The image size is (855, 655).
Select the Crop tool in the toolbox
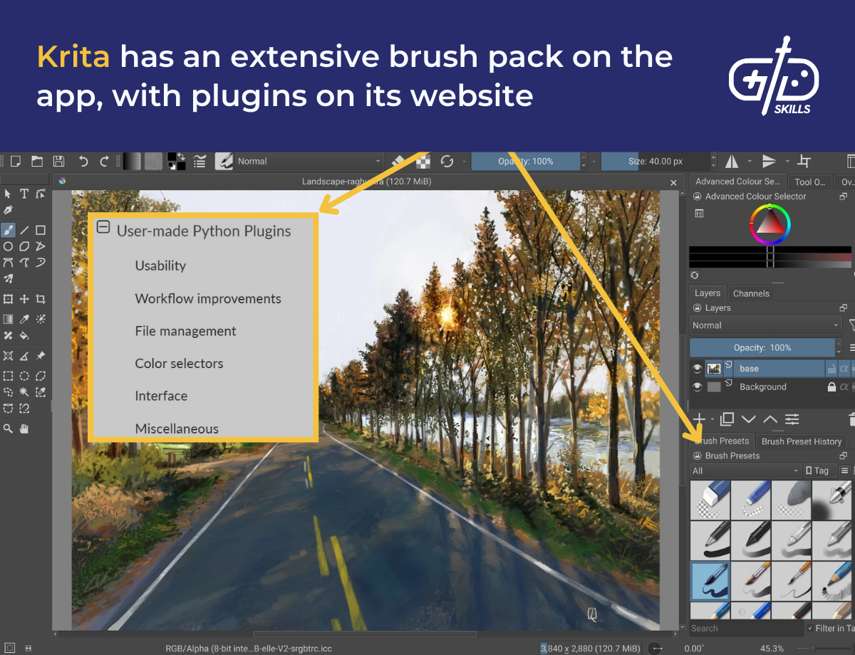[41, 298]
